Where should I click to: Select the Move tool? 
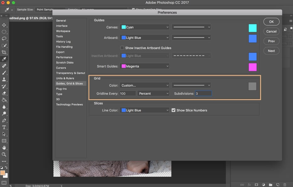click(x=4, y=25)
